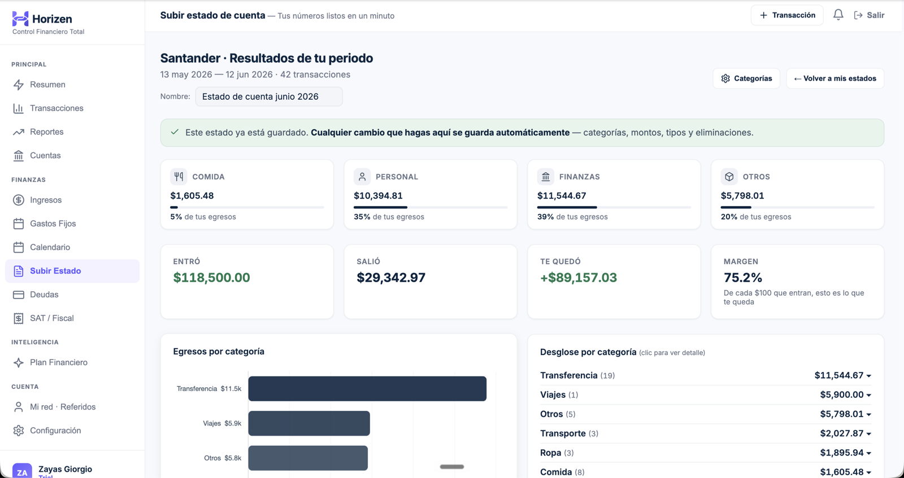This screenshot has height=478, width=904.
Task: Click the SAT / Fiscal receipt icon
Action: (x=19, y=318)
